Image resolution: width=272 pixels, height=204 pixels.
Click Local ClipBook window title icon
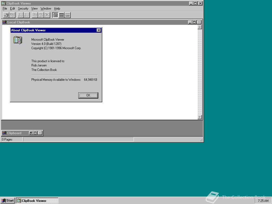pyautogui.click(x=5, y=22)
